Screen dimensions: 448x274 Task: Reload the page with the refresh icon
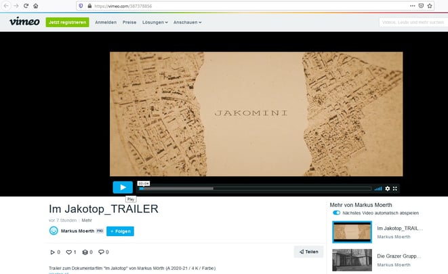pos(26,5)
